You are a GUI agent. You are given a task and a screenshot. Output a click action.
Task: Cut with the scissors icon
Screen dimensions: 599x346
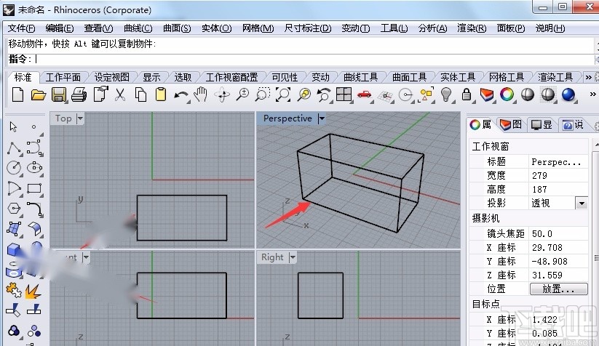tap(120, 94)
